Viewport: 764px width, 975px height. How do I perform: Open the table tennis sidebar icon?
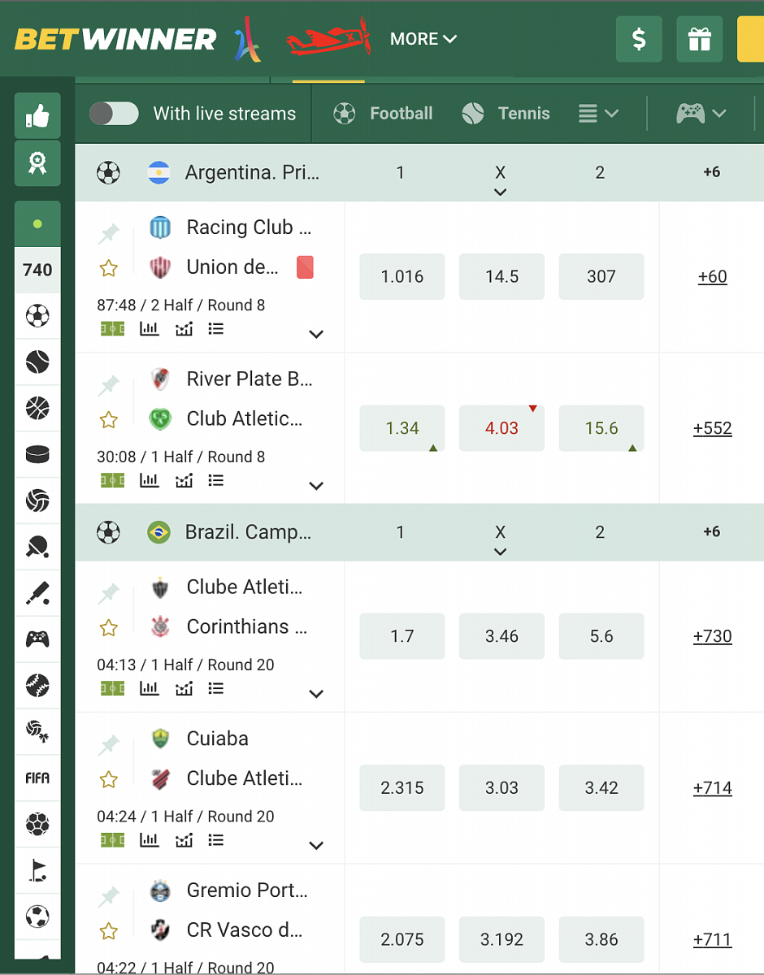point(37,547)
